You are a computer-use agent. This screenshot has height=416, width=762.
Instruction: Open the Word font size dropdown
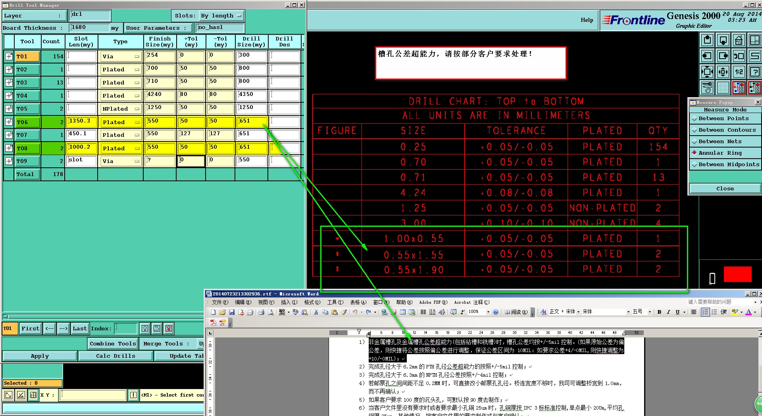pyautogui.click(x=650, y=312)
